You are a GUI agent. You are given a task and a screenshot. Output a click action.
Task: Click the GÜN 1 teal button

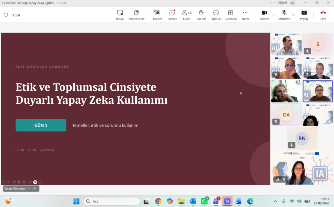pyautogui.click(x=41, y=125)
